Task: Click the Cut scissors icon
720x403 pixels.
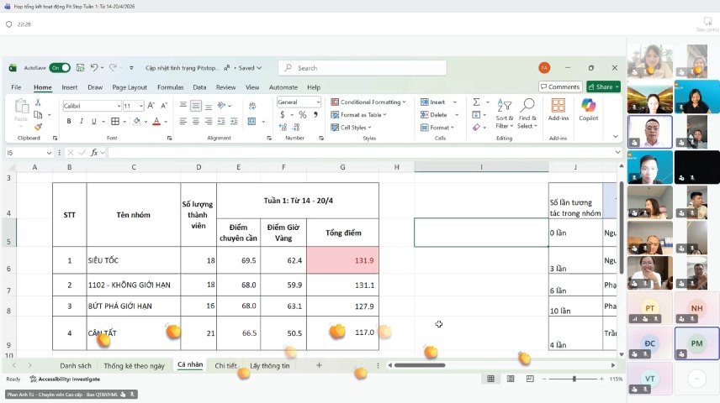Action: tap(38, 102)
